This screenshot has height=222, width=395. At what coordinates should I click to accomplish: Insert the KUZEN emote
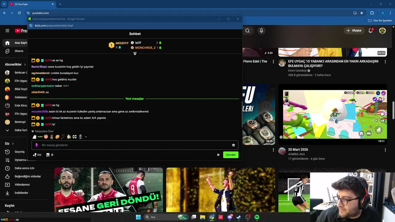point(40,137)
